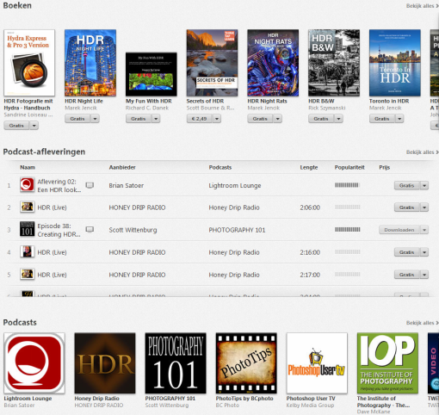
Task: Open dropdown arrow for 2:16:00 episode Gratis button
Action: click(424, 252)
